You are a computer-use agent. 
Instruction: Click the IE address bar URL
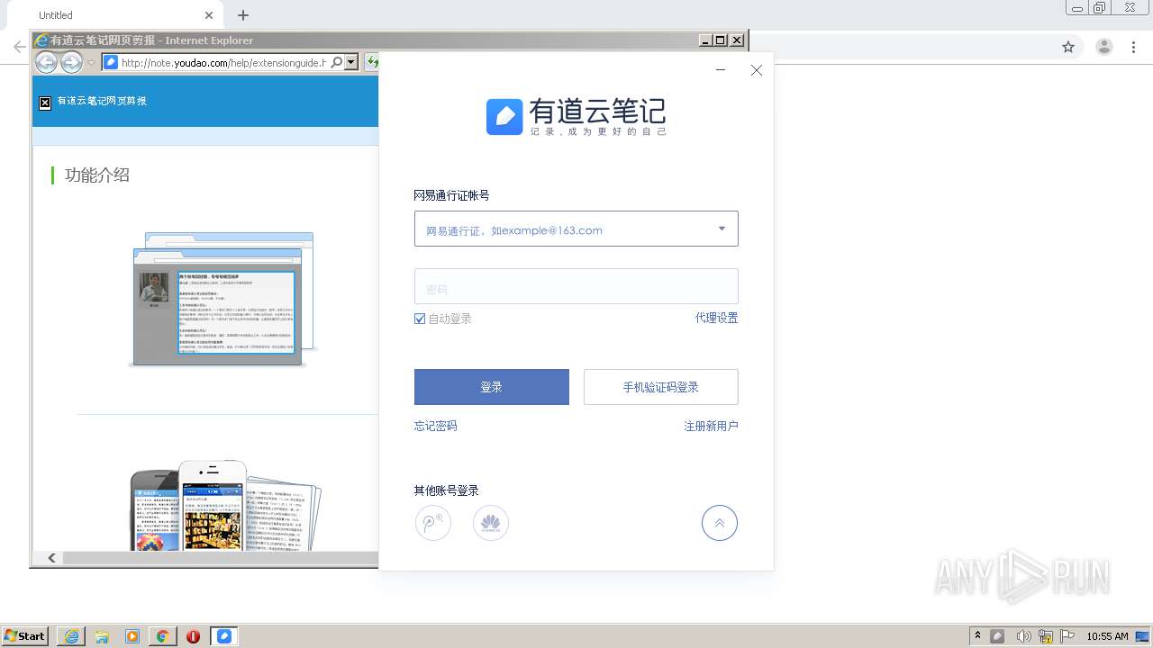pos(223,63)
